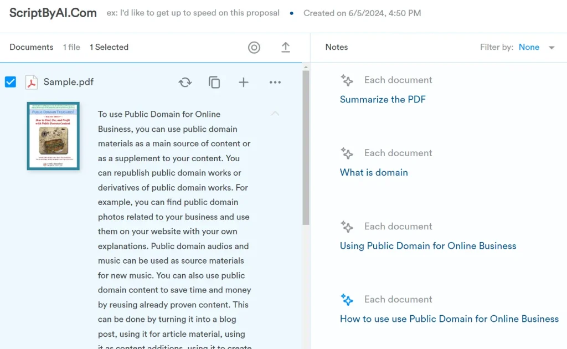Viewport: 567px width, 349px height.
Task: Click the plus icon next to Sample.pdf
Action: click(x=244, y=82)
